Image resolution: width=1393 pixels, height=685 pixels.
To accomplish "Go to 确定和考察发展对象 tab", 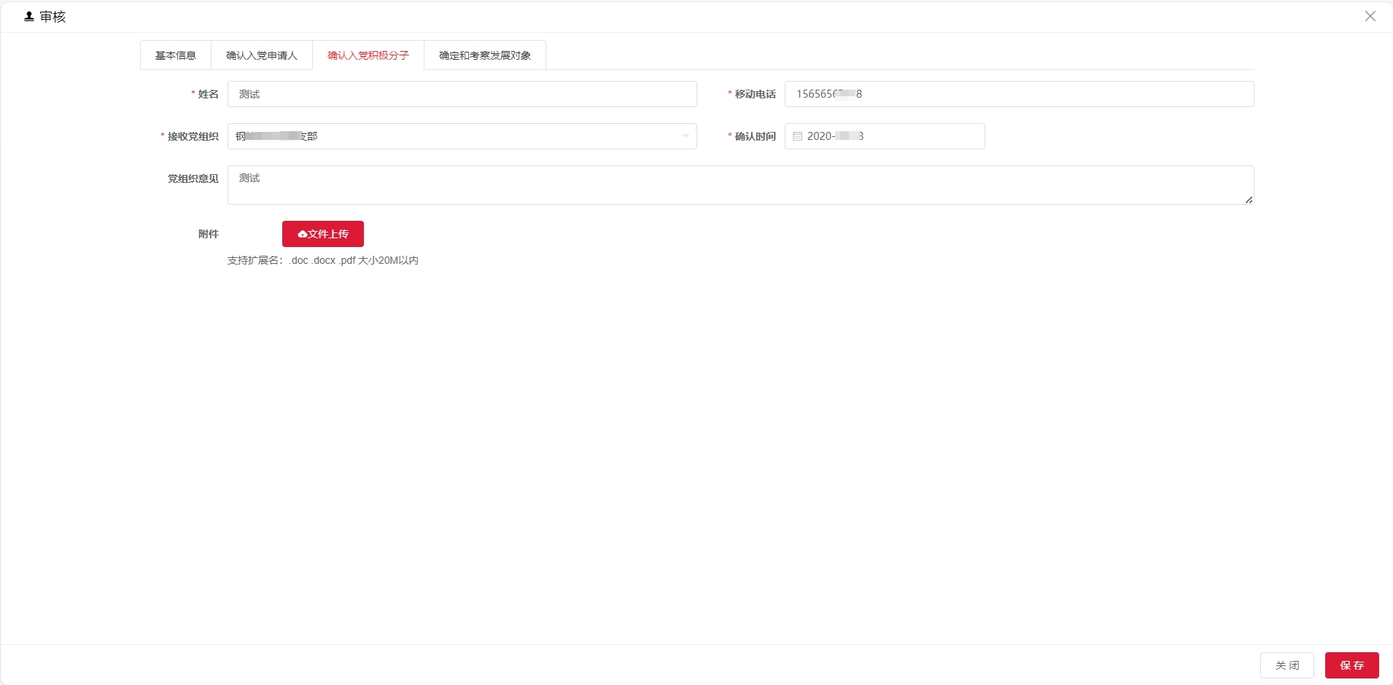I will click(485, 55).
